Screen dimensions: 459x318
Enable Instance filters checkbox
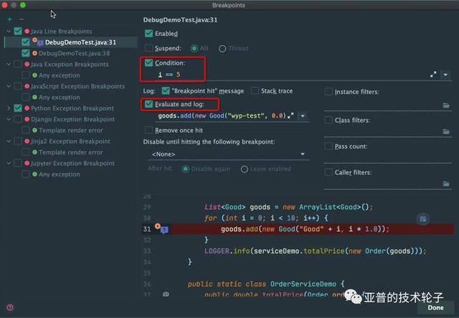(x=328, y=92)
